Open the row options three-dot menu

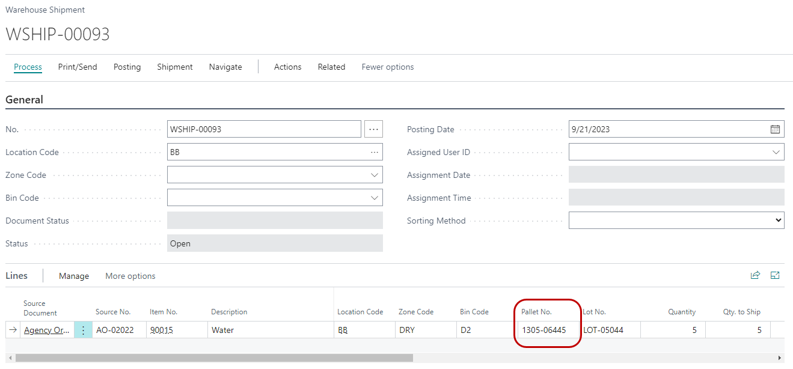click(83, 330)
